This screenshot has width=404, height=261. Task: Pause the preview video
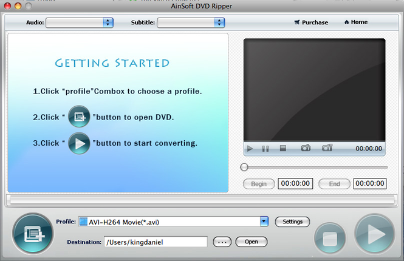click(x=265, y=149)
